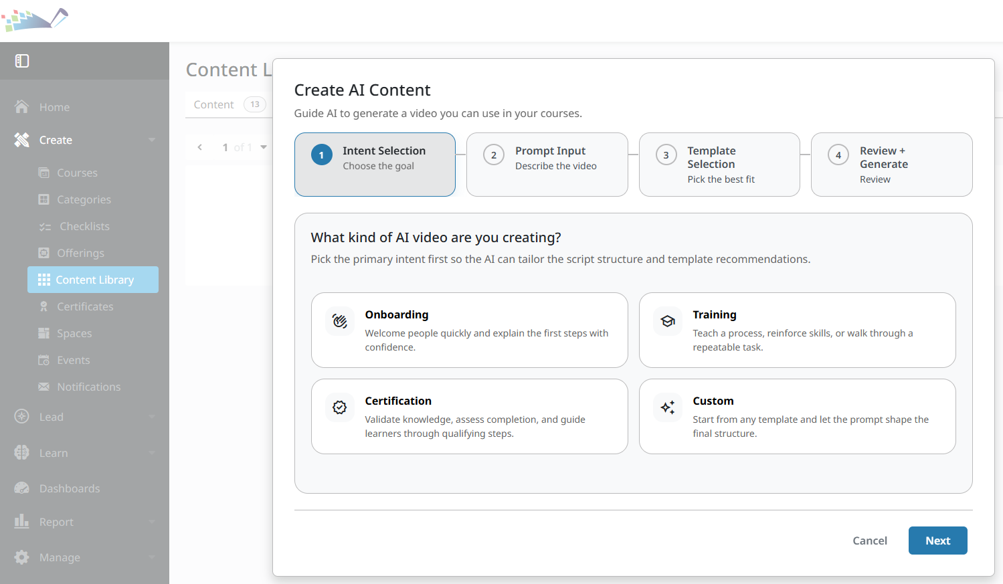Expand the Report menu arrow
Image resolution: width=1003 pixels, height=584 pixels.
tap(152, 522)
